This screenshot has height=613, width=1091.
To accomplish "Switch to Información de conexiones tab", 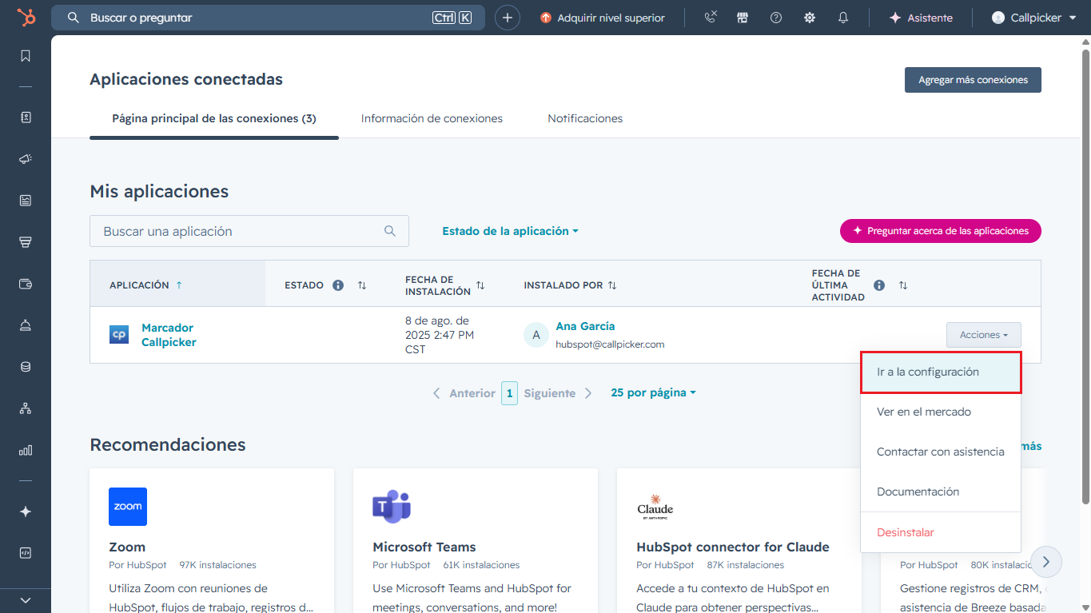I will pos(432,118).
